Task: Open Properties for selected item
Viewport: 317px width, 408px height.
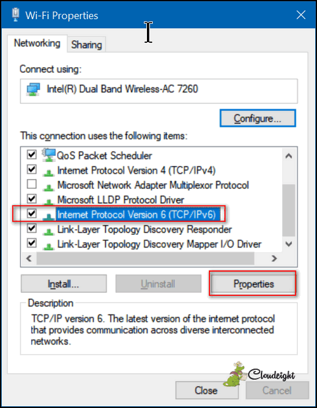Action: coord(252,284)
